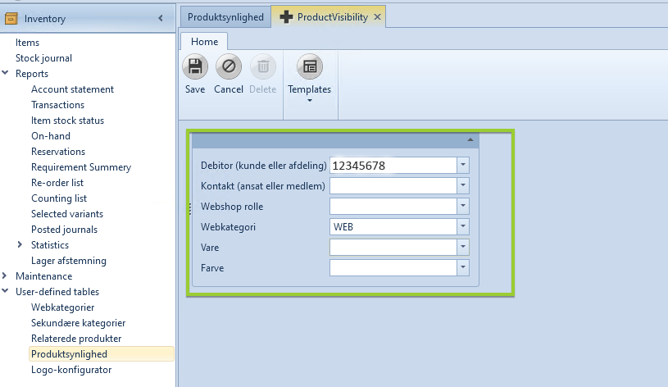Open Item stock status report
The image size is (668, 387).
67,121
